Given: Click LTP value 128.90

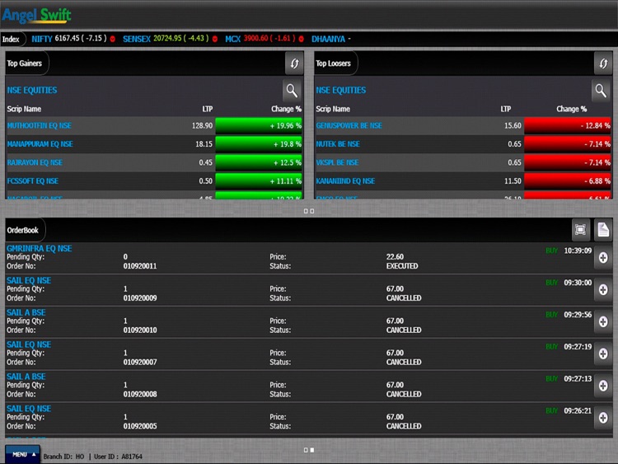Looking at the screenshot, I should pos(202,125).
